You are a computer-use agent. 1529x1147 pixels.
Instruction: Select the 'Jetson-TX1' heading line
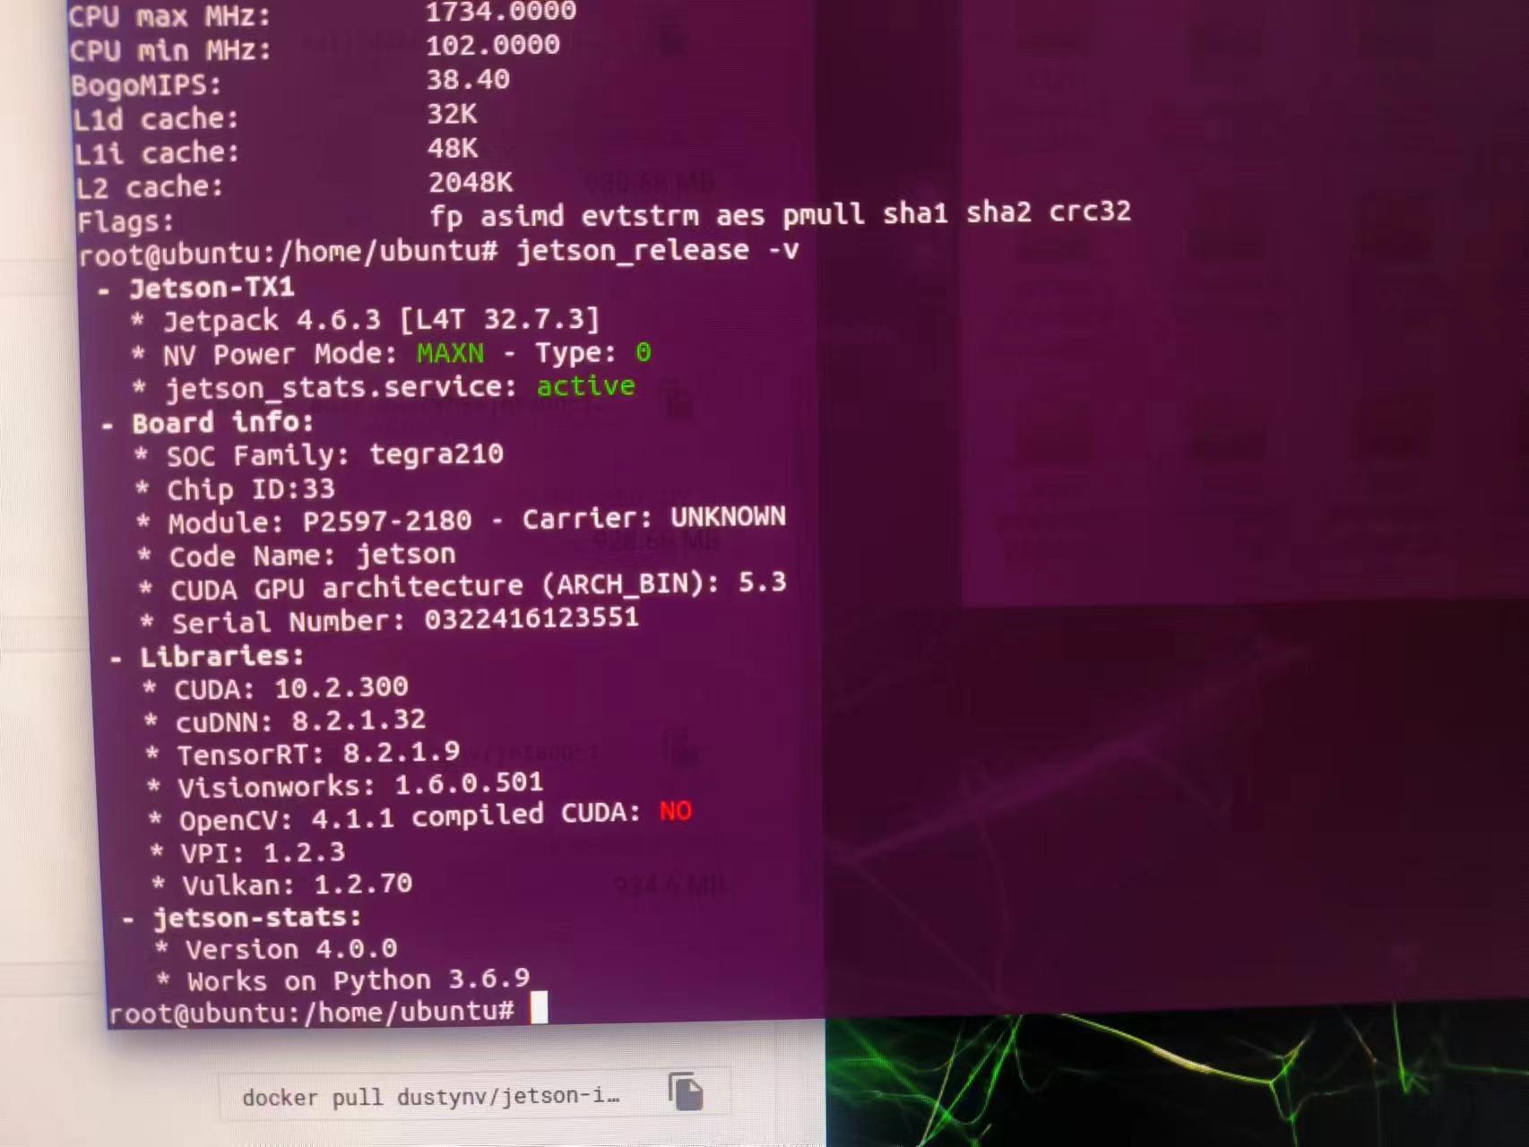(x=212, y=288)
